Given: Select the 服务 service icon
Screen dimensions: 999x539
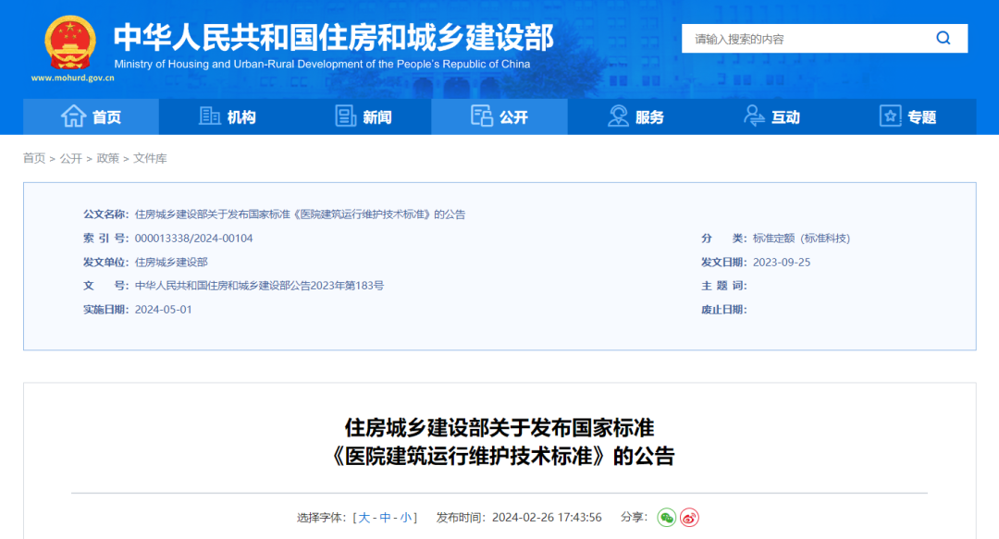Looking at the screenshot, I should point(616,115).
